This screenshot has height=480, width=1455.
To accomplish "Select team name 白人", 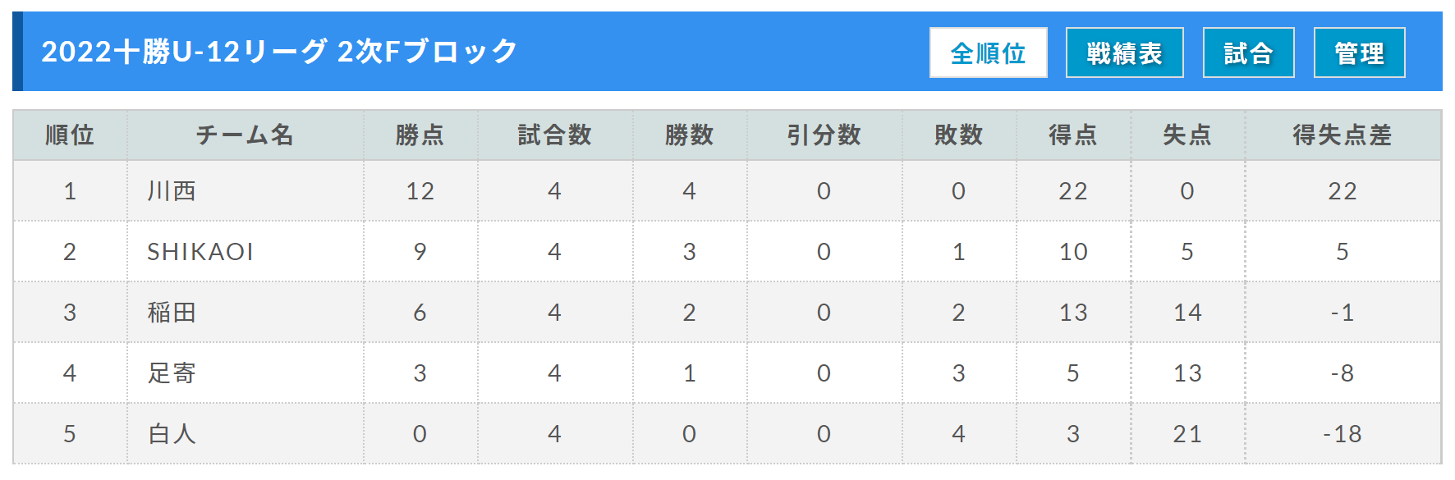I will pos(172,434).
